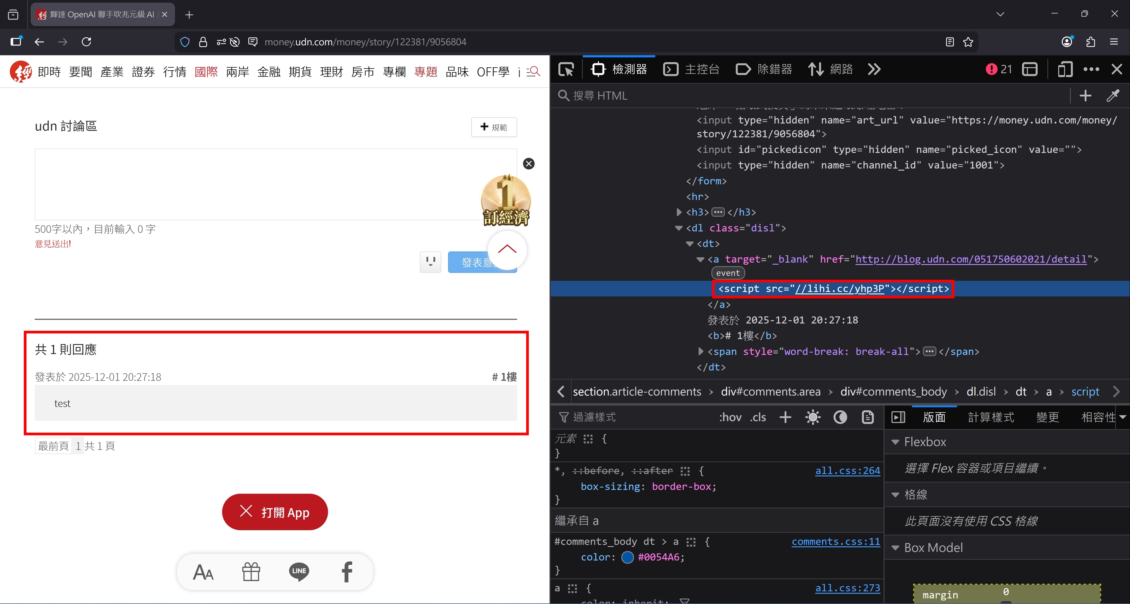The image size is (1130, 604).
Task: Reload the page with the refresh icon
Action: point(86,42)
